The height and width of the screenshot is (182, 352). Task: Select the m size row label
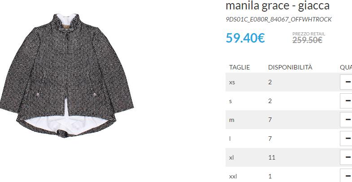click(232, 120)
